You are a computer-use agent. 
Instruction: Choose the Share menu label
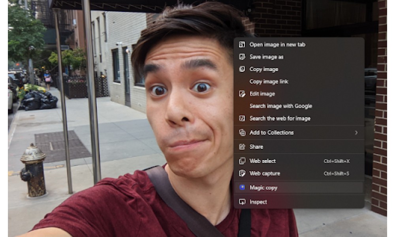click(x=256, y=147)
